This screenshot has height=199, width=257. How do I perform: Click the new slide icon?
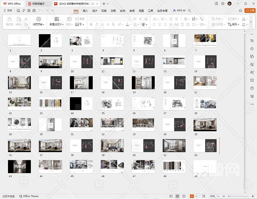(56, 19)
